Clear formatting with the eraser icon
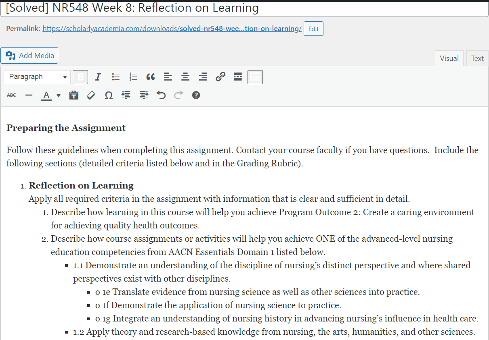The height and width of the screenshot is (340, 489). point(91,95)
